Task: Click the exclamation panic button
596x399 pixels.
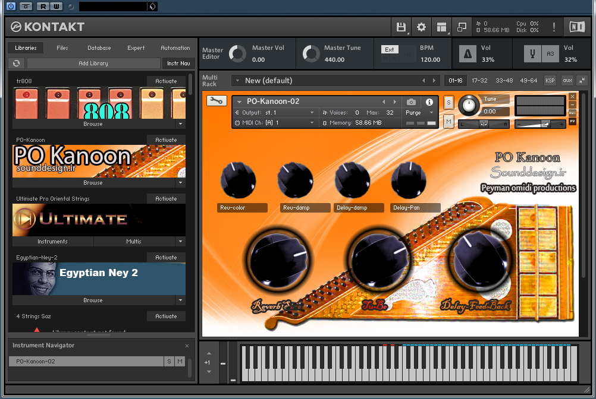Action: click(554, 27)
